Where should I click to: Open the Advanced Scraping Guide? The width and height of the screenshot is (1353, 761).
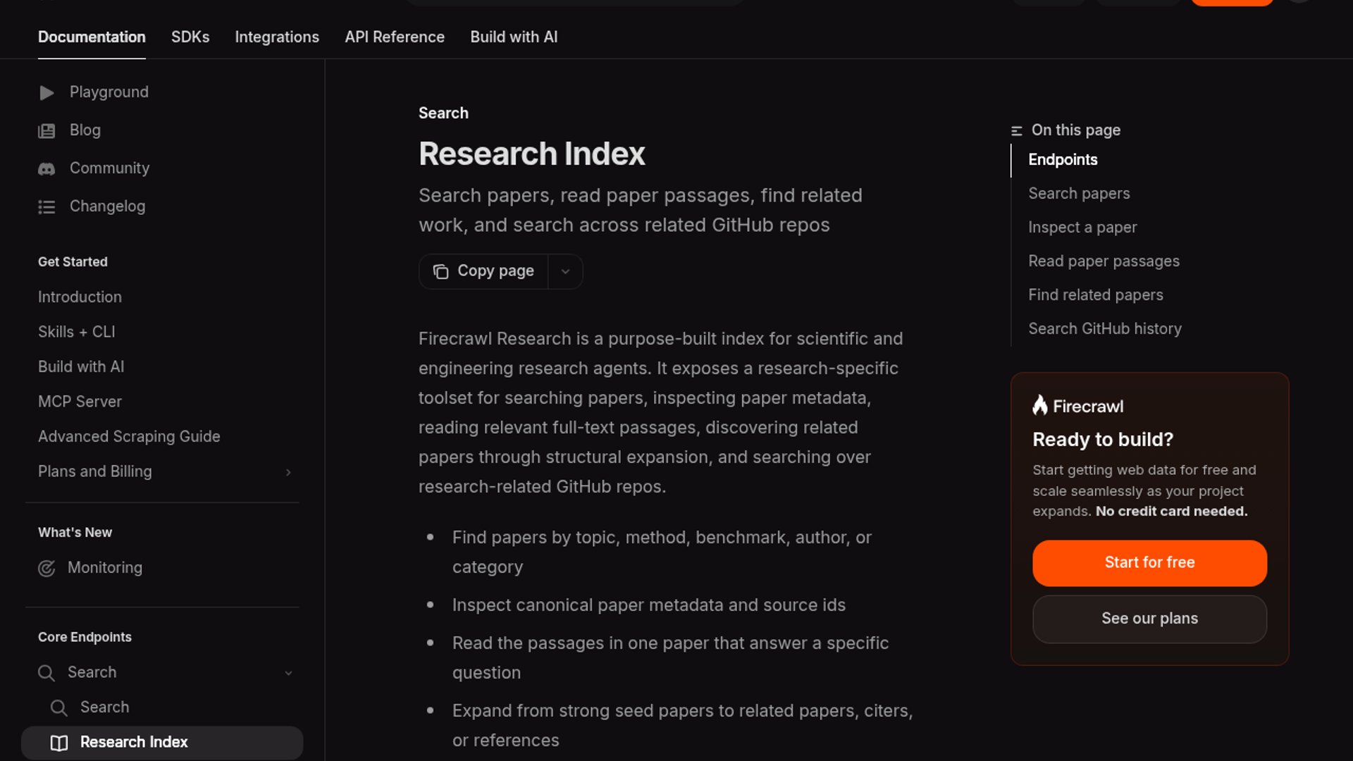[x=129, y=437]
